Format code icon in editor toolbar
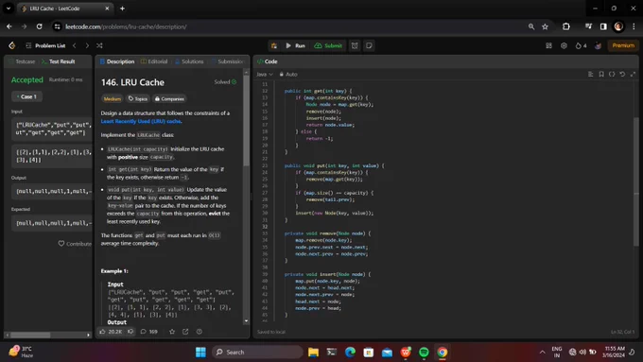The height and width of the screenshot is (362, 643). (x=590, y=75)
